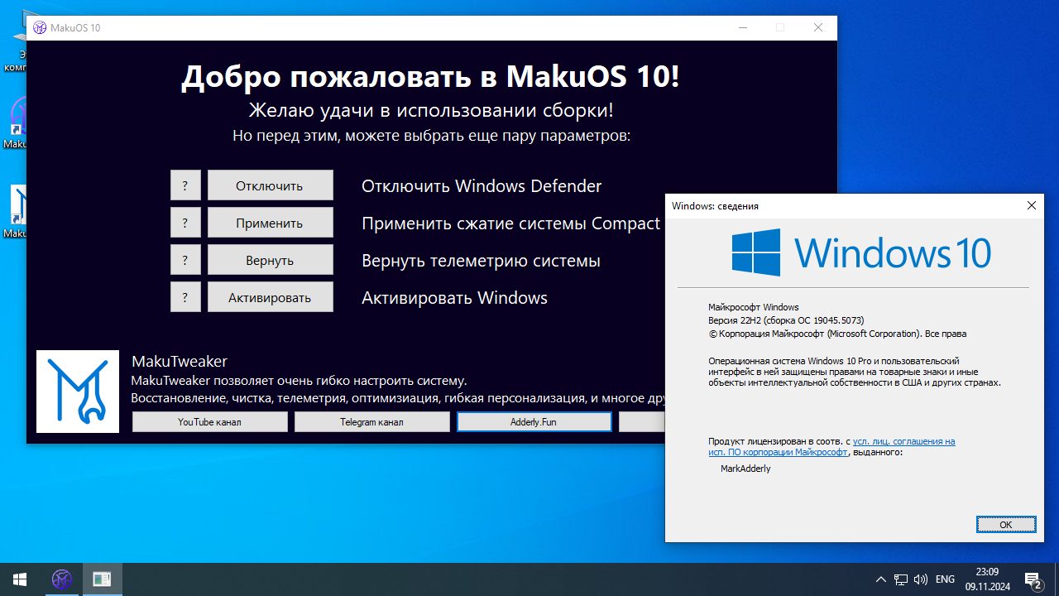Click the MakuTweaker heading text
This screenshot has width=1059, height=596.
click(180, 362)
